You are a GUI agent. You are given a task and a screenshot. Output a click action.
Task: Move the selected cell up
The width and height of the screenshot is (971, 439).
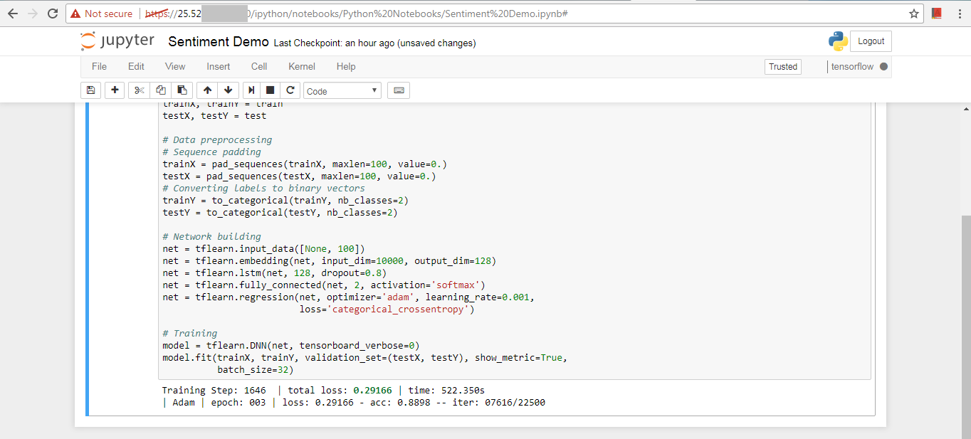click(x=206, y=90)
